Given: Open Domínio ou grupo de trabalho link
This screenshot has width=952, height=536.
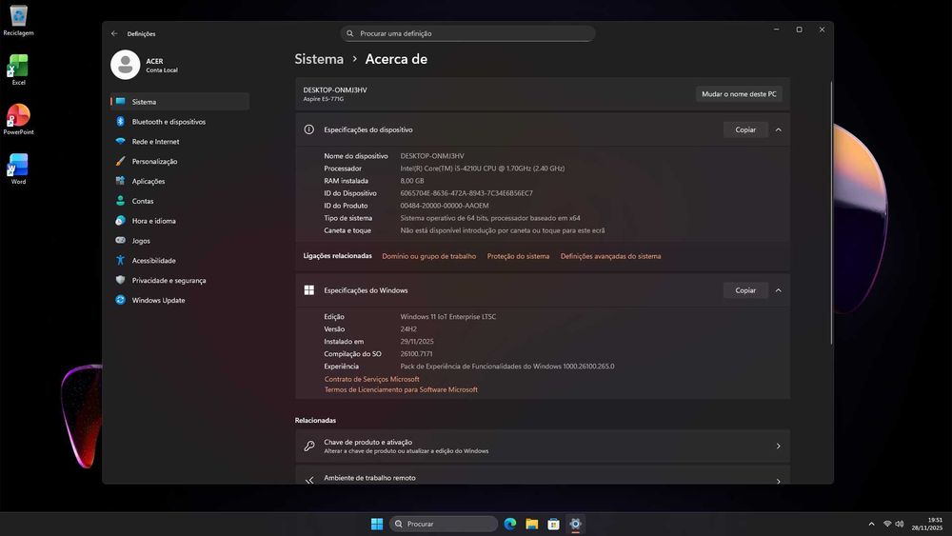Looking at the screenshot, I should click(428, 256).
